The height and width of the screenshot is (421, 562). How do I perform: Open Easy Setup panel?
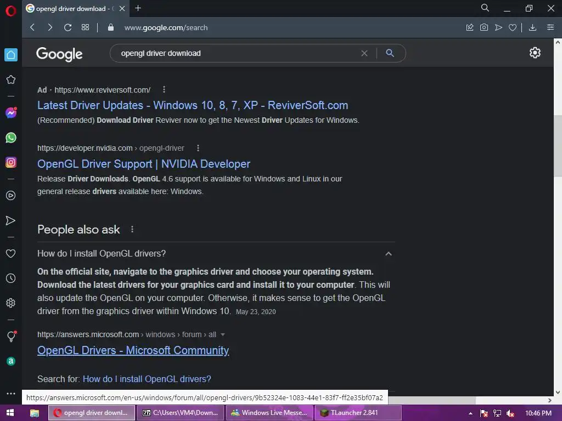coord(550,27)
